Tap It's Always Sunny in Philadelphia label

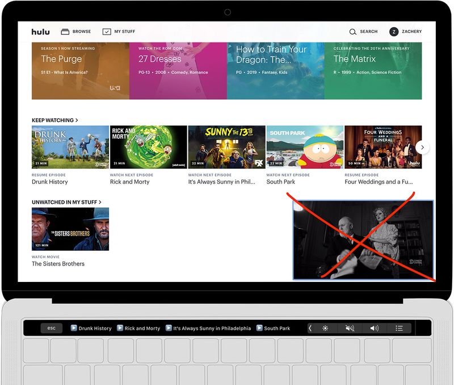pyautogui.click(x=212, y=328)
